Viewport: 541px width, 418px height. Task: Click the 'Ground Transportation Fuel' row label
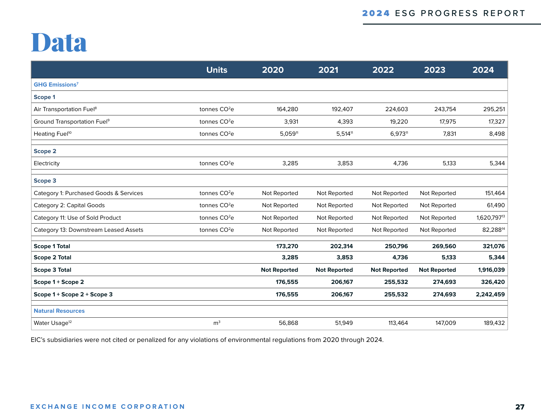tap(72, 122)
